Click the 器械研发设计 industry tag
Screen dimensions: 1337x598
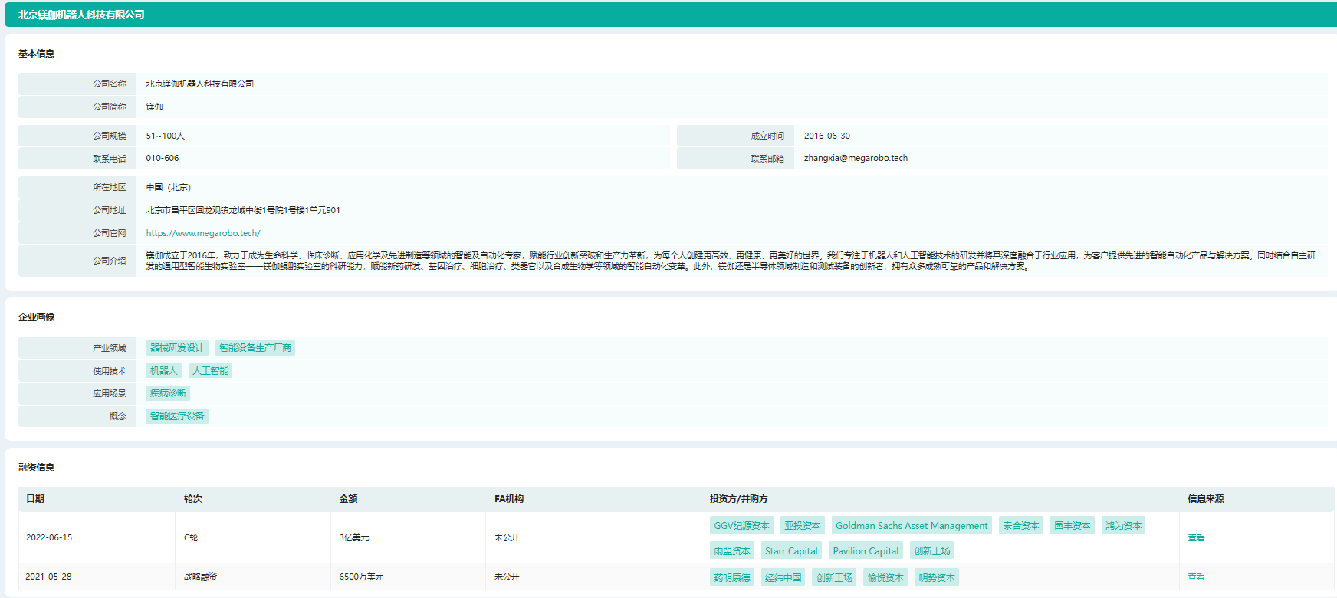177,348
